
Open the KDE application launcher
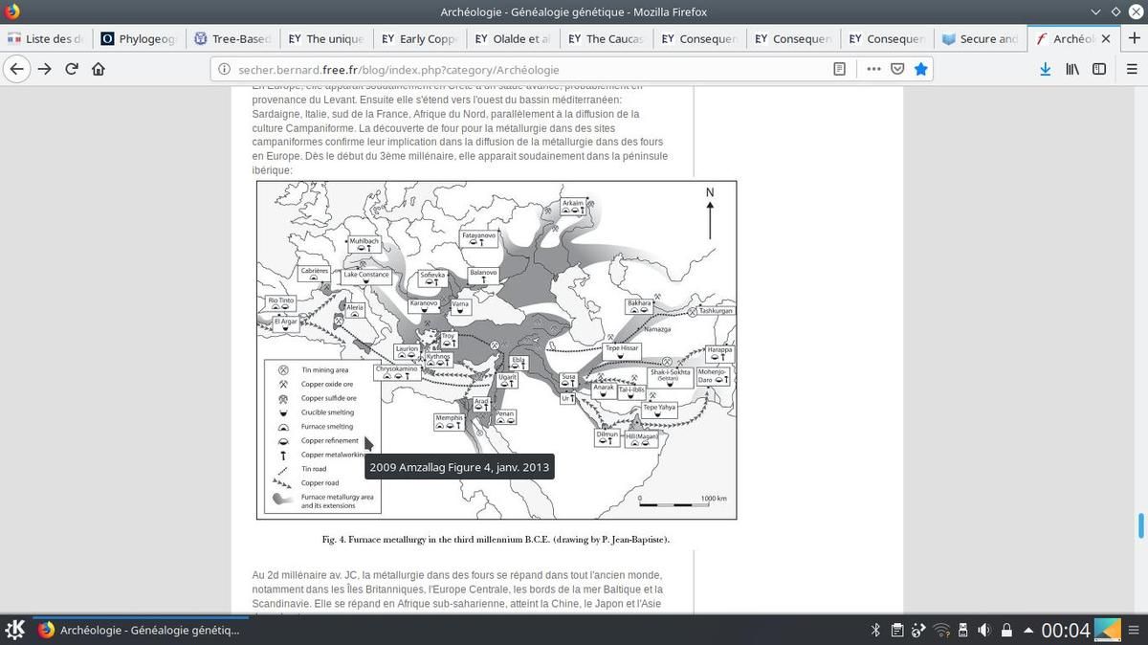pos(15,630)
